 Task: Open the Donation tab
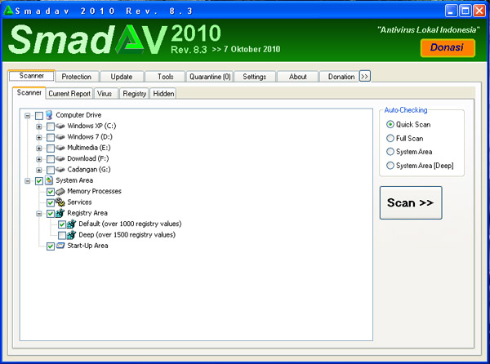coord(341,77)
